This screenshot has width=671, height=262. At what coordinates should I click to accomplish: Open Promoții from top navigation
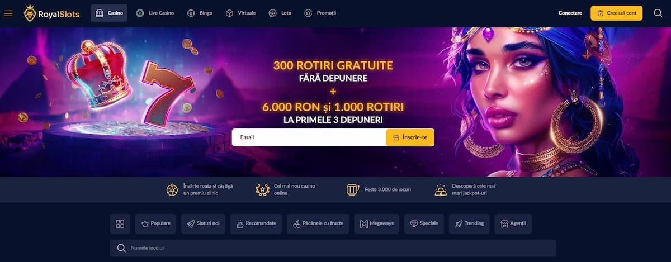click(320, 13)
